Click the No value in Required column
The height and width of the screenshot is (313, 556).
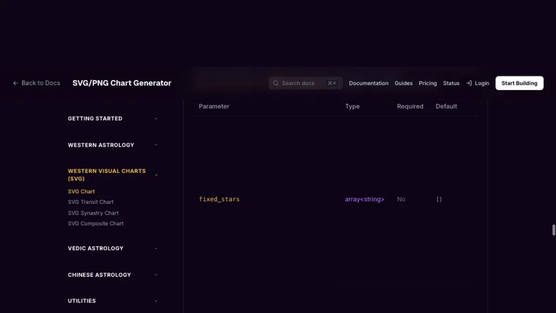pos(401,199)
